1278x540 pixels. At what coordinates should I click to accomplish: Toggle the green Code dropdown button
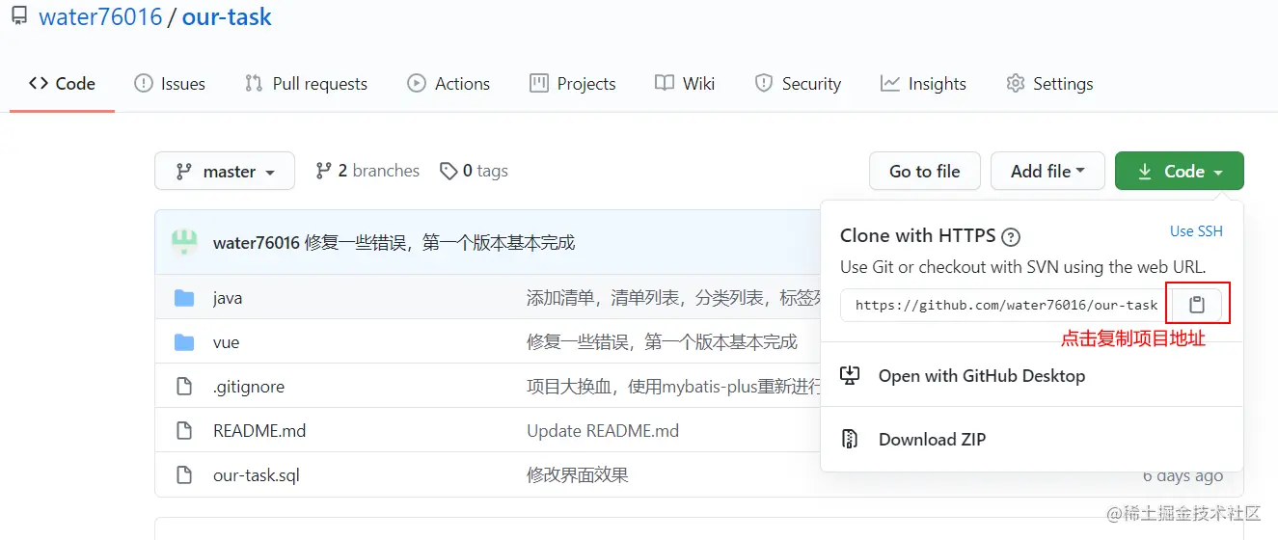coord(1180,172)
